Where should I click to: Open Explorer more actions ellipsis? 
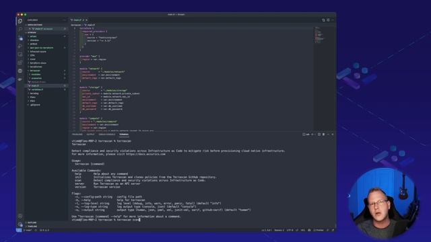65,20
